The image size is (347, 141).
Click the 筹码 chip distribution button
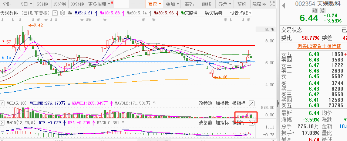pyautogui.click(x=189, y=4)
